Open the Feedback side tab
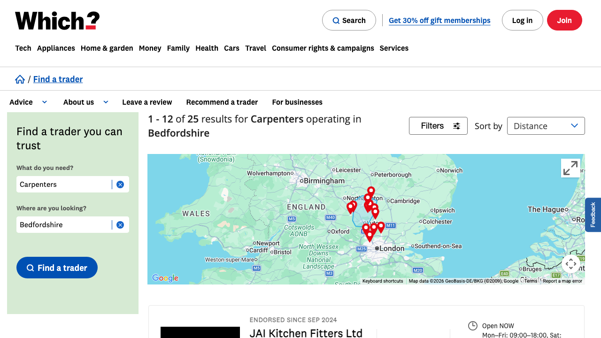The height and width of the screenshot is (338, 601). click(593, 215)
